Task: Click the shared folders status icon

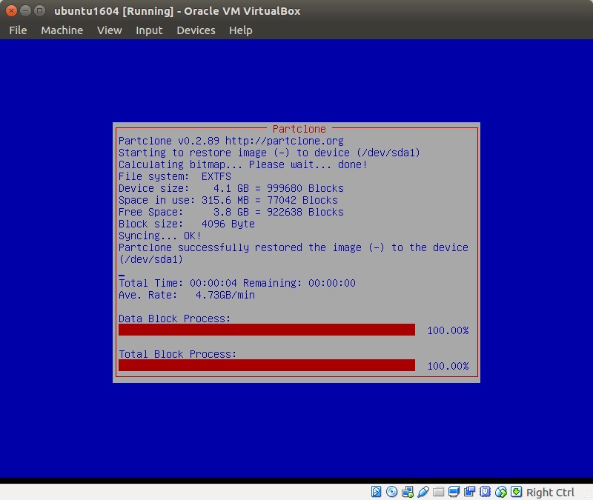Action: [x=438, y=492]
